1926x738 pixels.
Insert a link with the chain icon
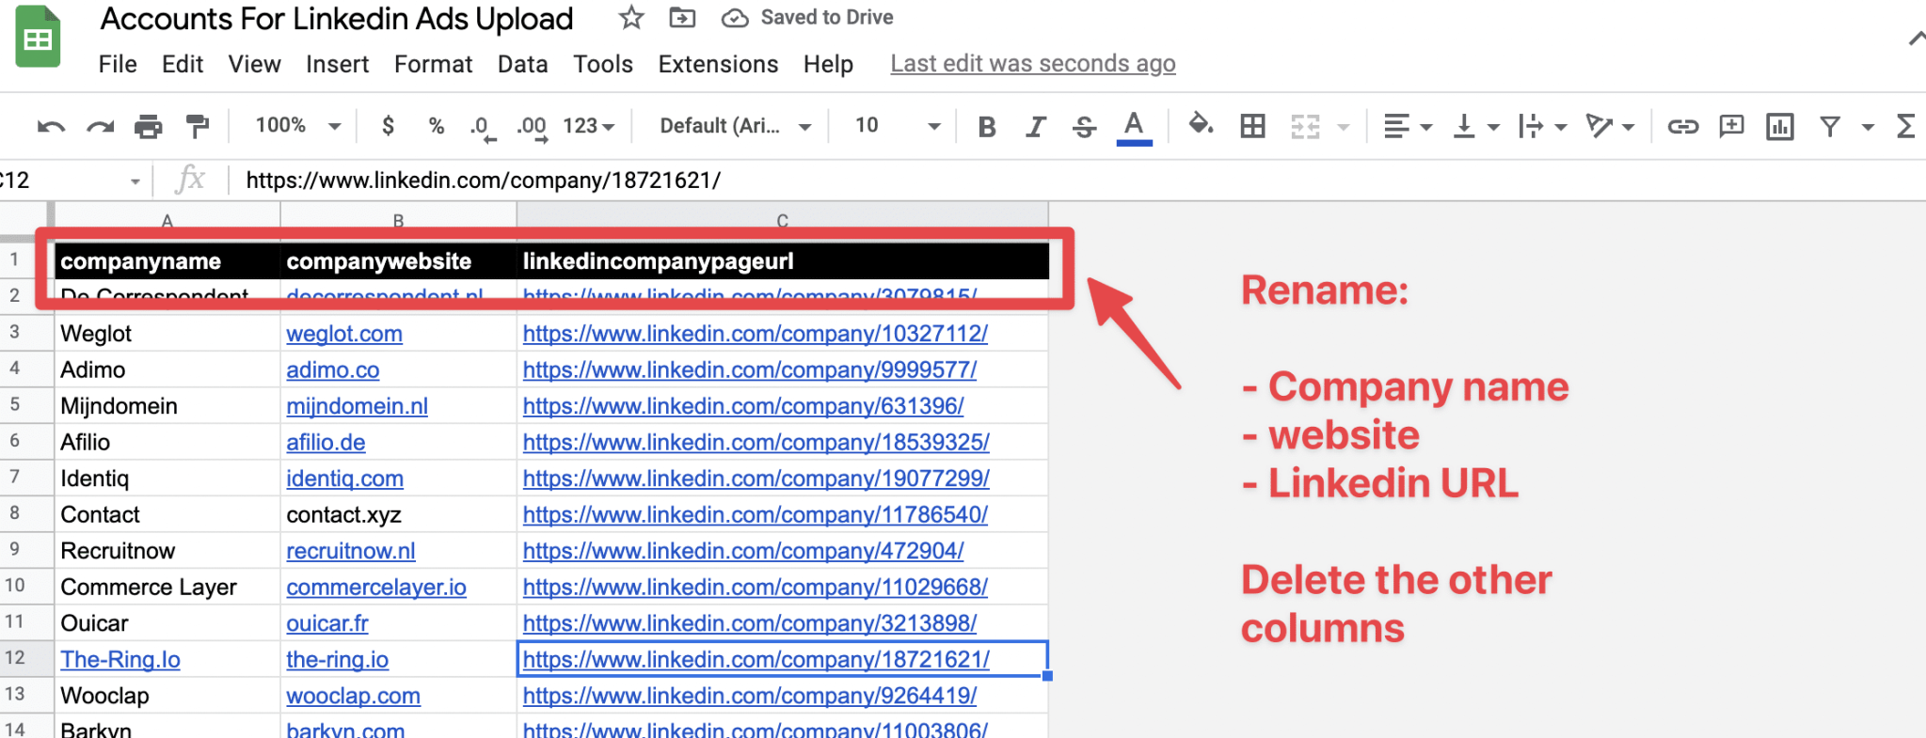tap(1682, 126)
